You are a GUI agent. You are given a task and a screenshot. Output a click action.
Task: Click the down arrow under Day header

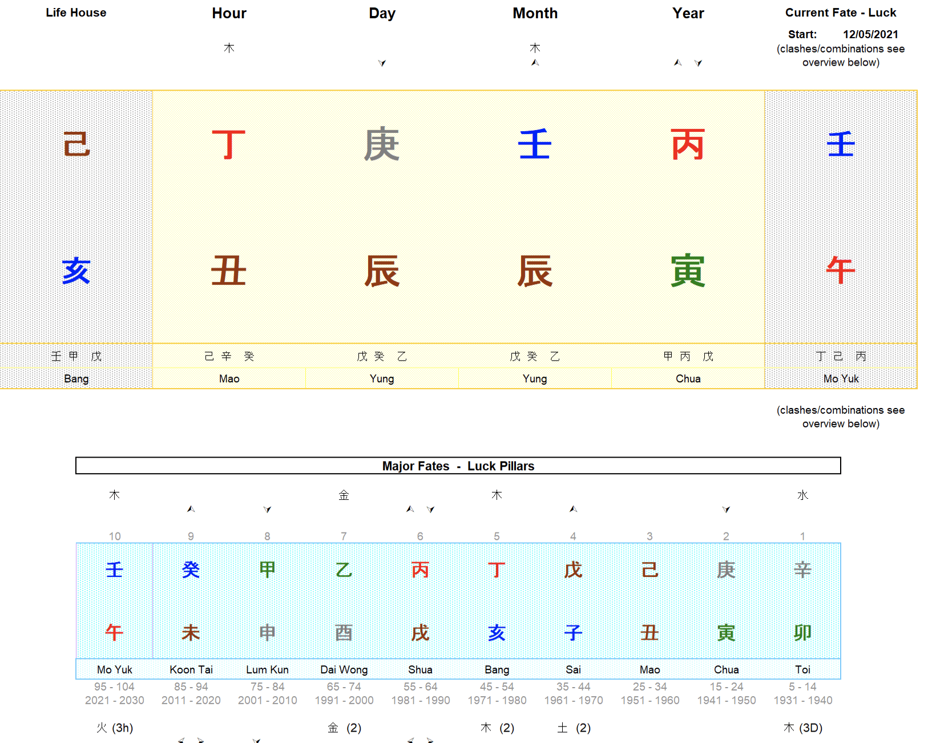click(x=382, y=63)
